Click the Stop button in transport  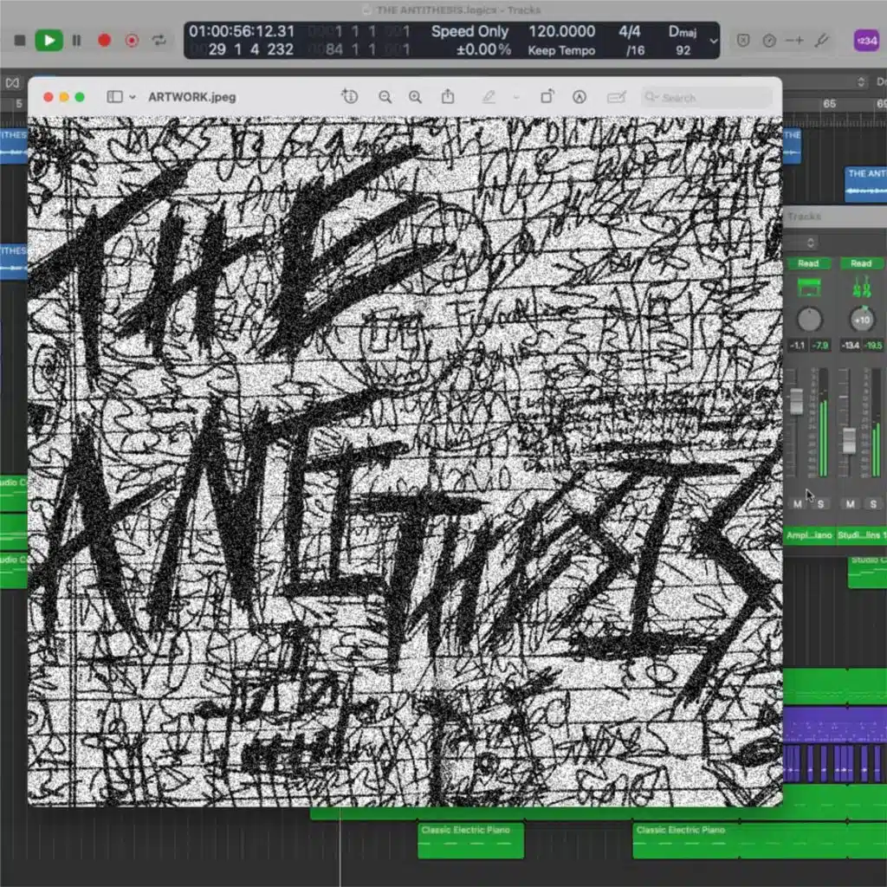point(20,40)
